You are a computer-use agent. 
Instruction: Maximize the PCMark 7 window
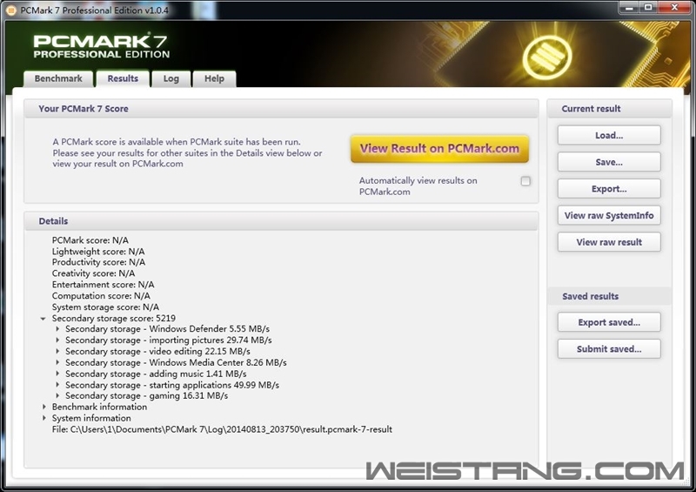pos(648,8)
